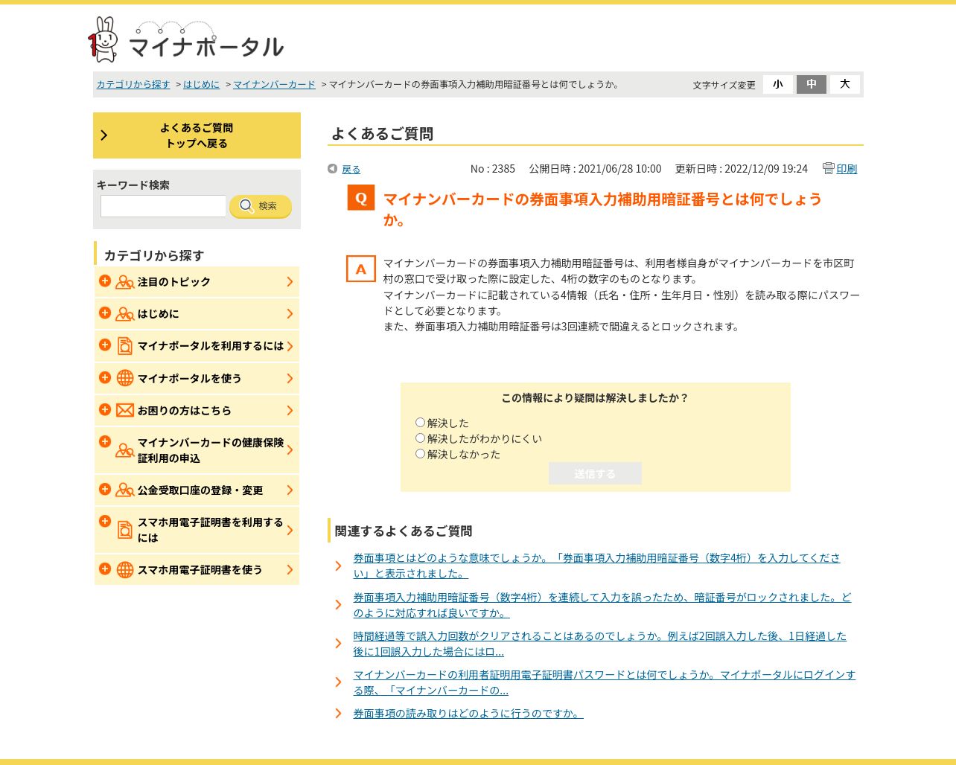Click the マイナポータル logo text
The height and width of the screenshot is (765, 956).
(x=206, y=47)
